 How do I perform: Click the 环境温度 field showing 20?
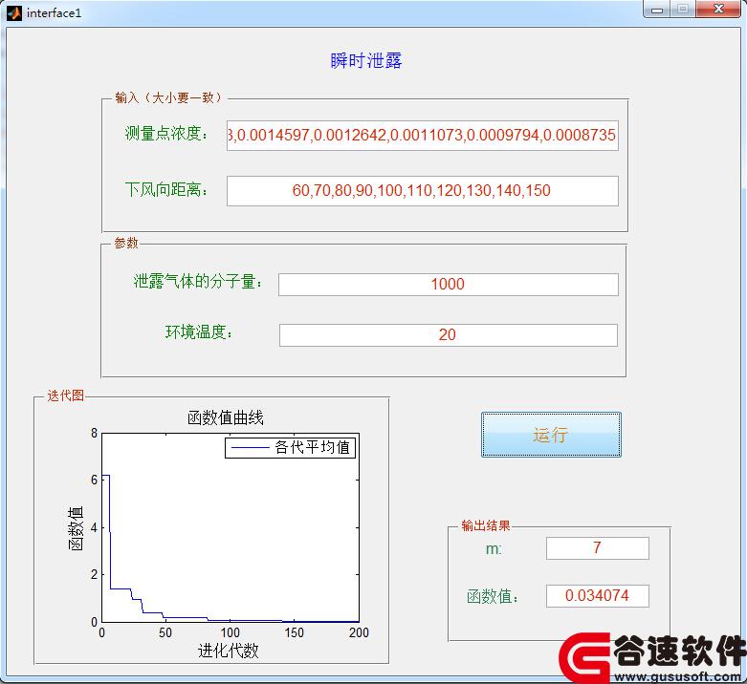(x=449, y=335)
